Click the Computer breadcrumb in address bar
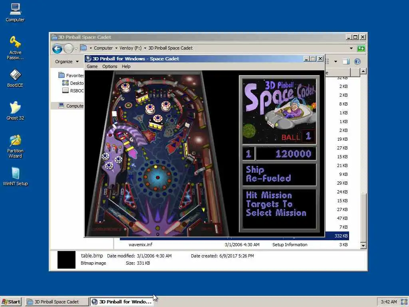This screenshot has height=307, width=409. pos(103,48)
